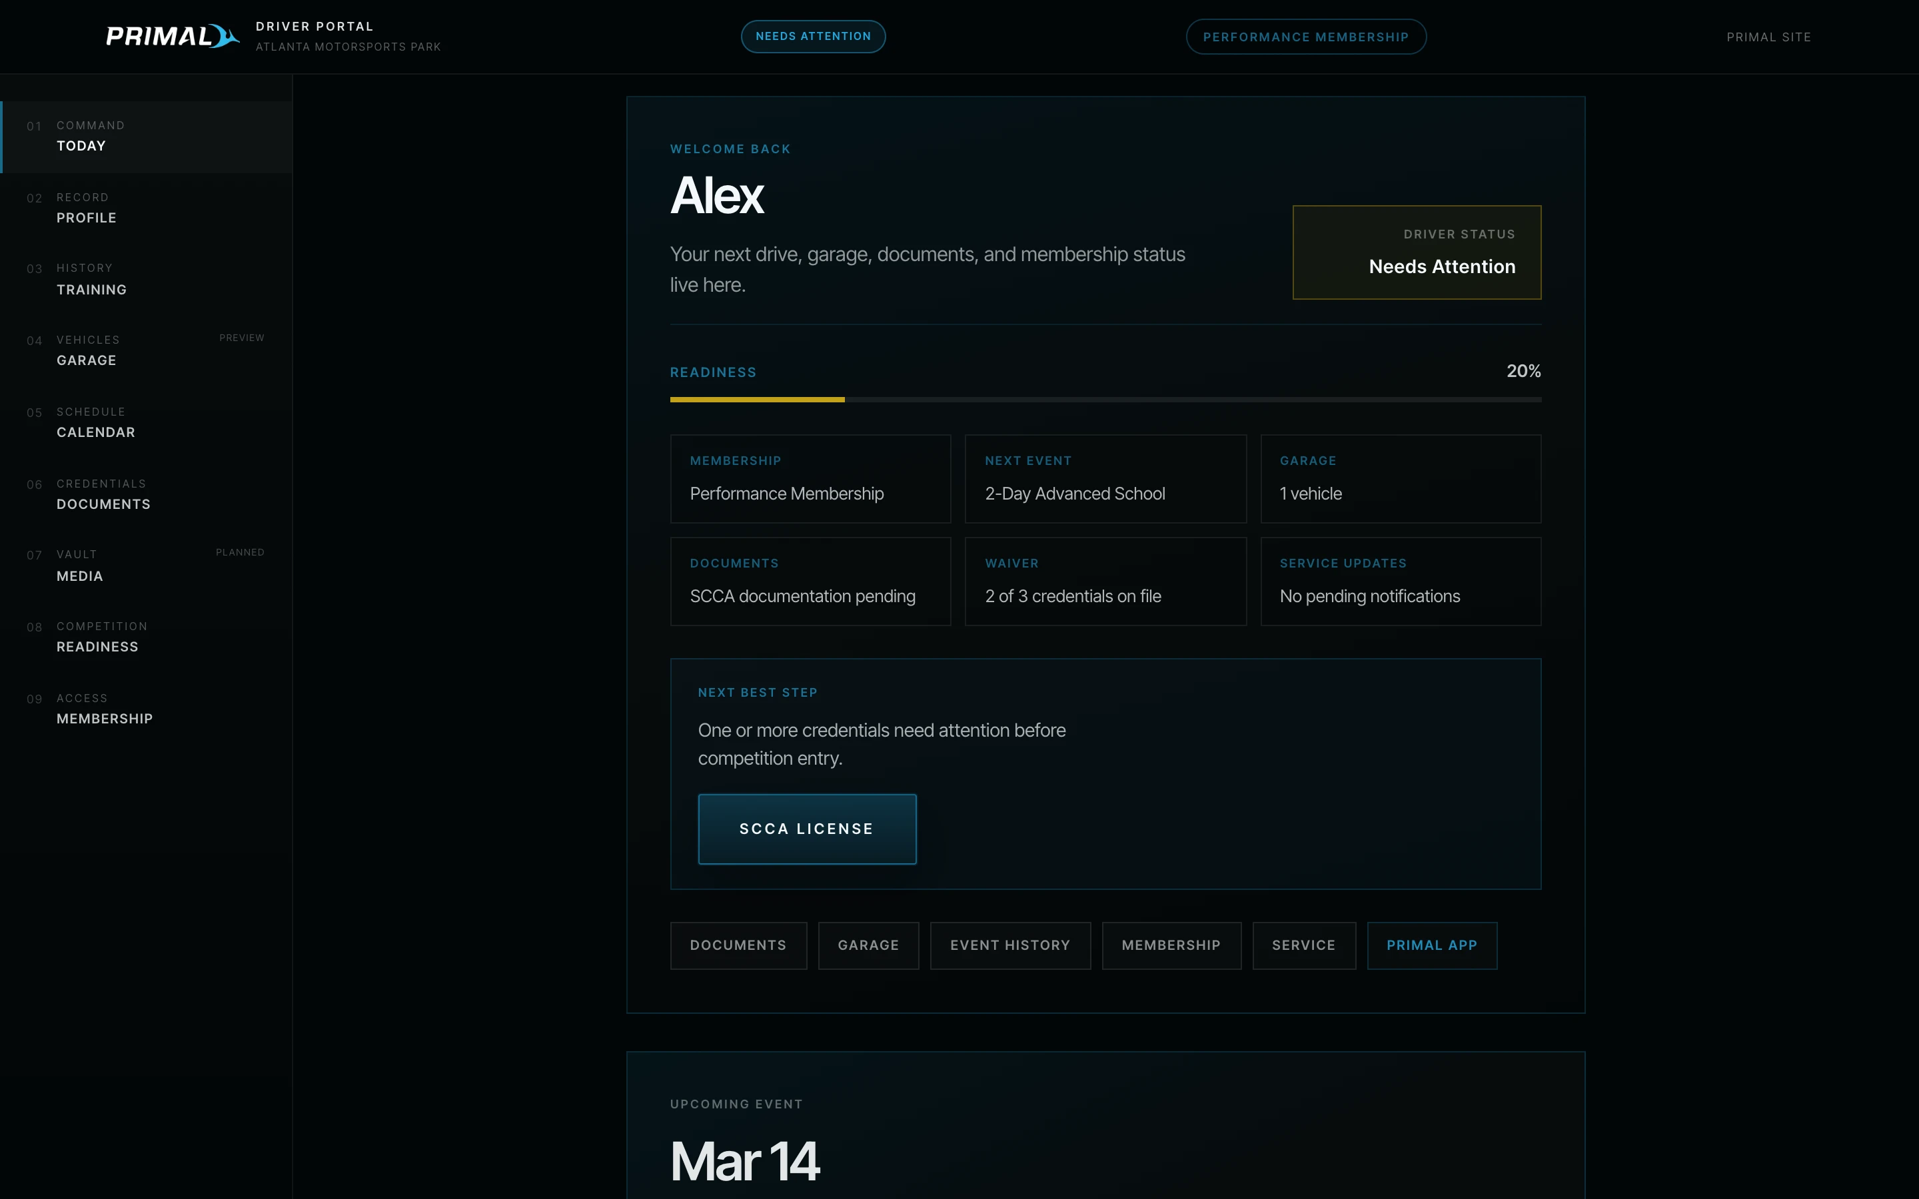Image resolution: width=1919 pixels, height=1199 pixels.
Task: Open the Vault Media section
Action: tap(147, 566)
